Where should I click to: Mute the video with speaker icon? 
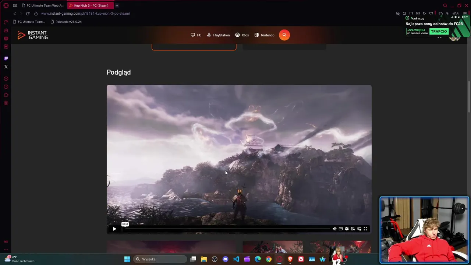coord(334,229)
